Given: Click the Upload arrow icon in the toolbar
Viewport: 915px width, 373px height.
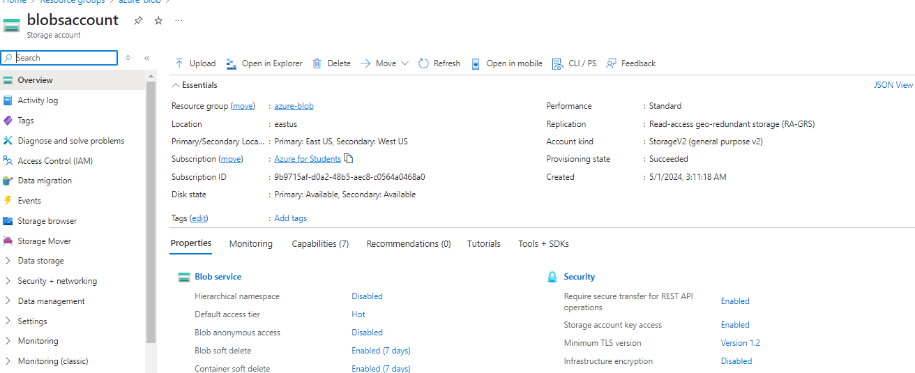Looking at the screenshot, I should [179, 63].
